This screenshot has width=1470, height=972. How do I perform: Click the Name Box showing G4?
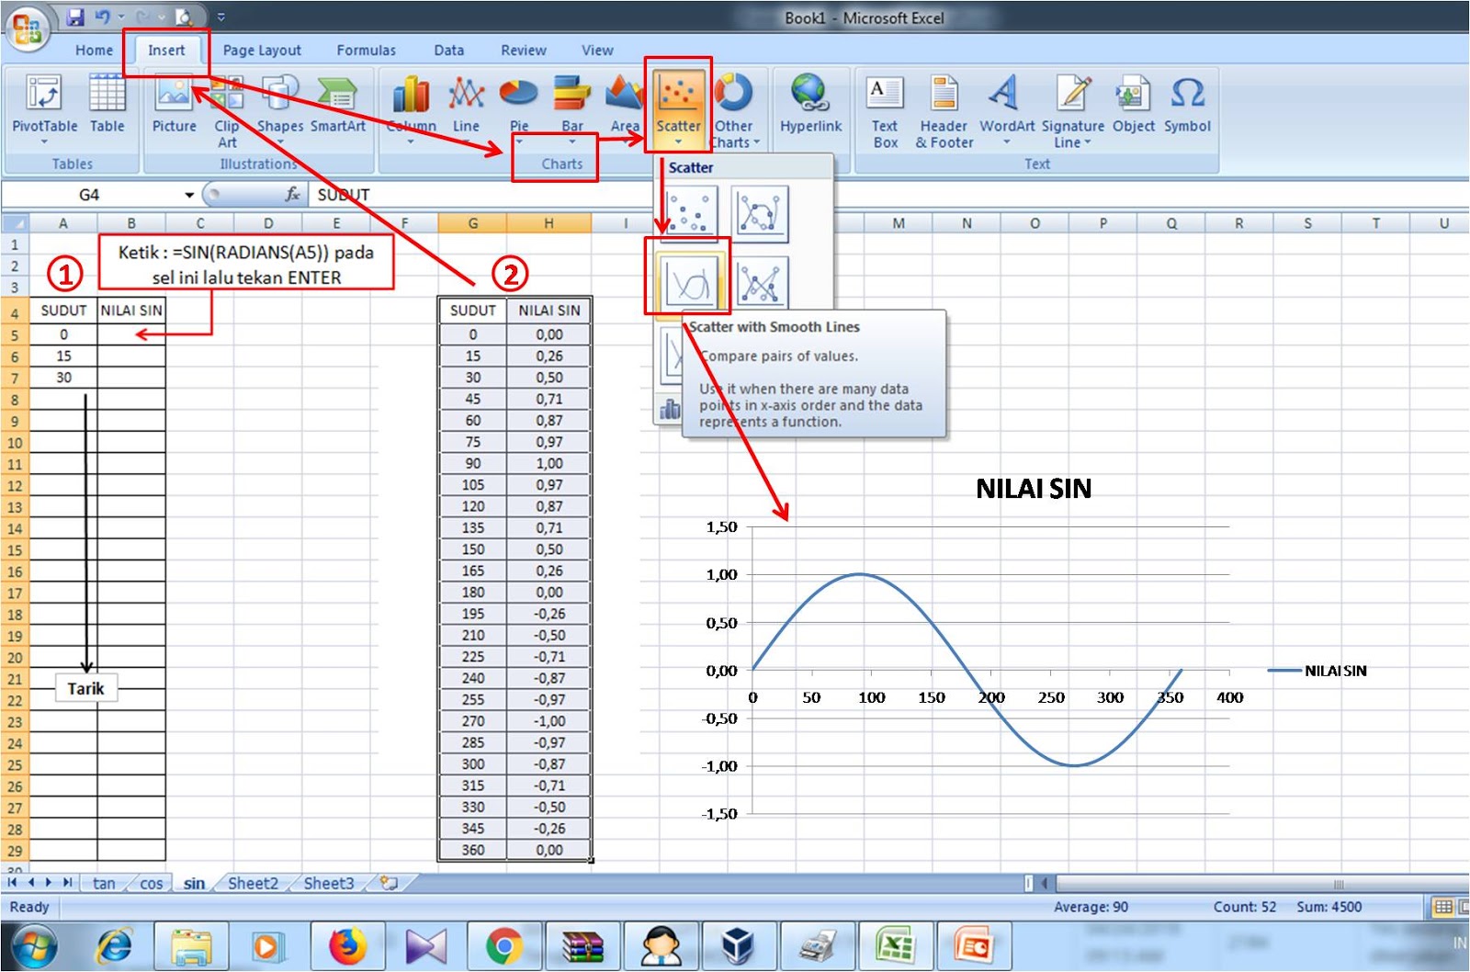click(89, 195)
